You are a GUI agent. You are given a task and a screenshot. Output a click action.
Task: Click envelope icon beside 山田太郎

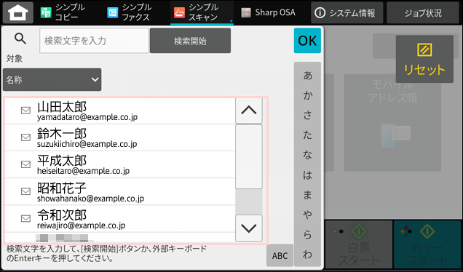(x=25, y=111)
